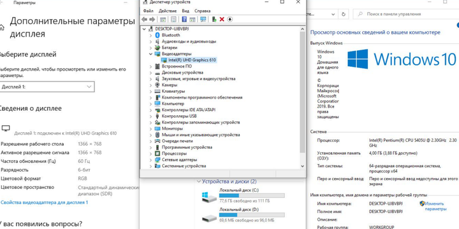The height and width of the screenshot is (229, 459).
Task: Click the monitor icon under Сведения о дисплее
Action: [6, 128]
